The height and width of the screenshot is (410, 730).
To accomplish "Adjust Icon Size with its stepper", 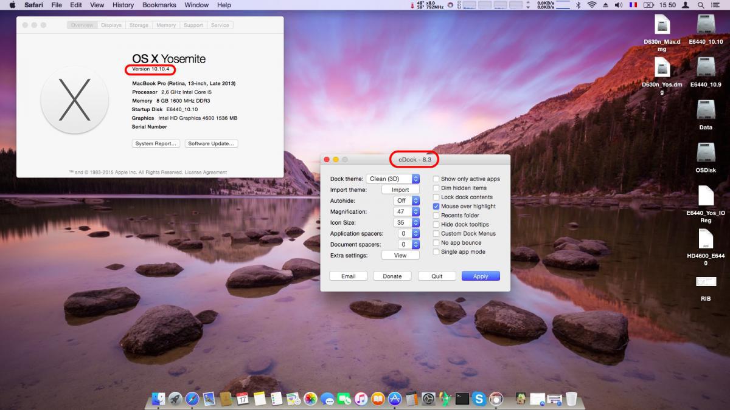I will (x=414, y=222).
